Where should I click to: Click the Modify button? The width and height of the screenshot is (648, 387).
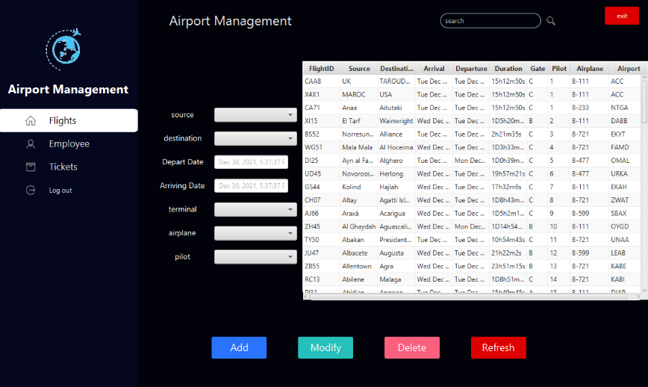325,347
